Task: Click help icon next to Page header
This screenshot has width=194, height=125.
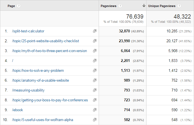Action: [x=19, y=6]
